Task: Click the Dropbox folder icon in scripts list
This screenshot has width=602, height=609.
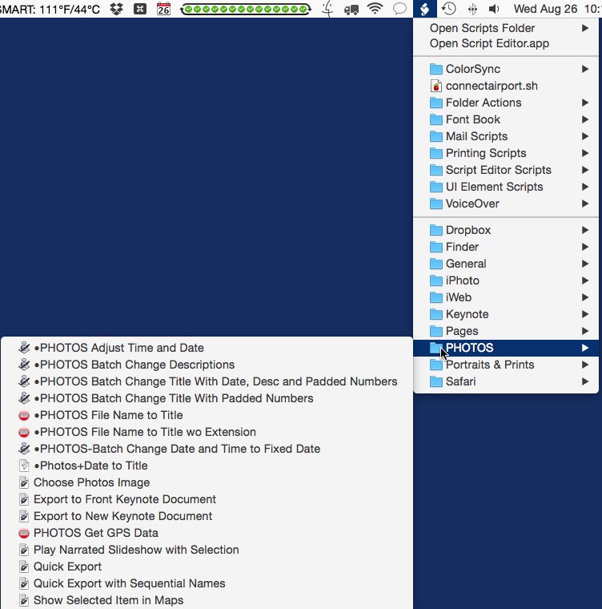Action: pos(436,230)
